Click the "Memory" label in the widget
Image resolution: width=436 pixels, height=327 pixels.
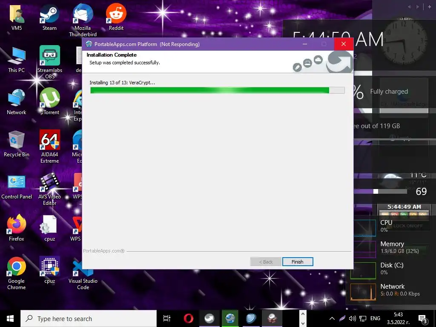tap(392, 244)
